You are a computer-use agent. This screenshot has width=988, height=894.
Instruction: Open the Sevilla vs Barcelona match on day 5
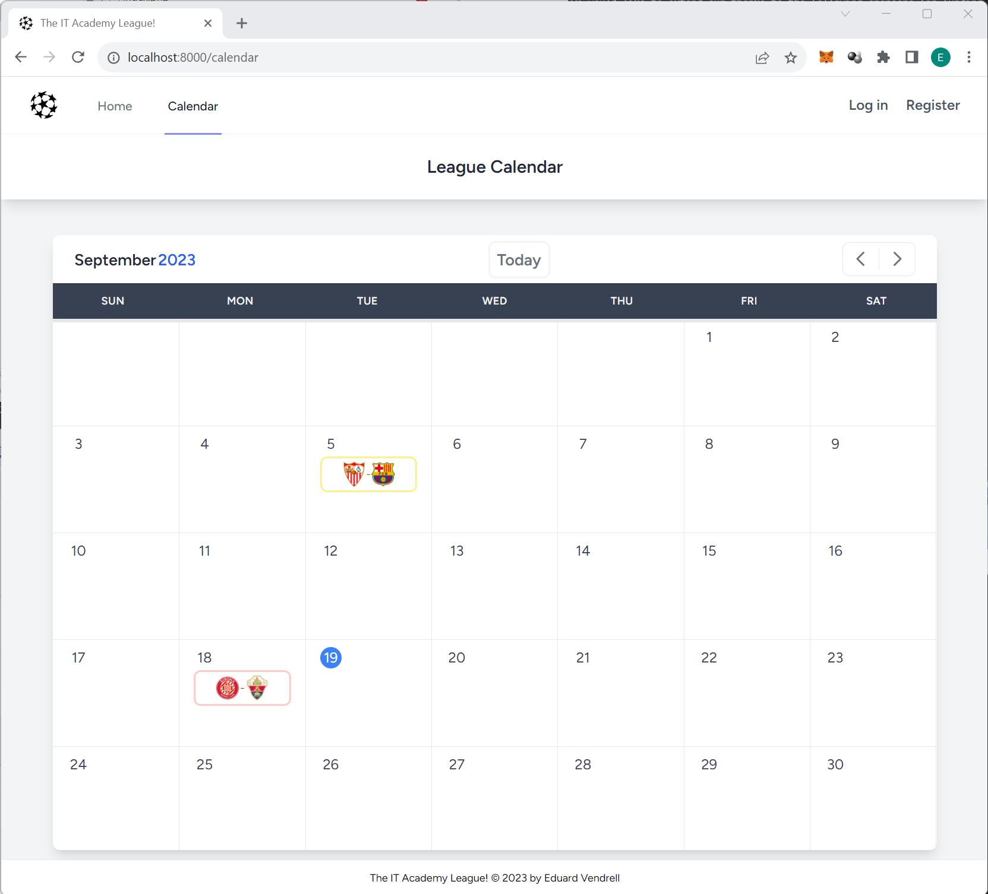368,474
